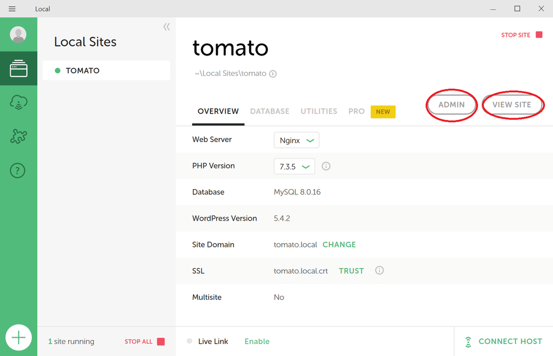Click the Help question mark icon
Screen dimensions: 553x356
[18, 171]
